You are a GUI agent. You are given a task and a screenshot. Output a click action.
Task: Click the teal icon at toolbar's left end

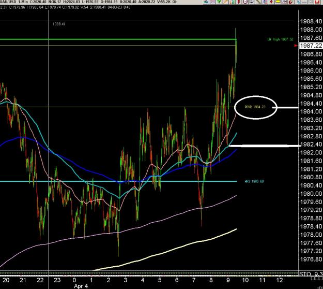(206, 2)
